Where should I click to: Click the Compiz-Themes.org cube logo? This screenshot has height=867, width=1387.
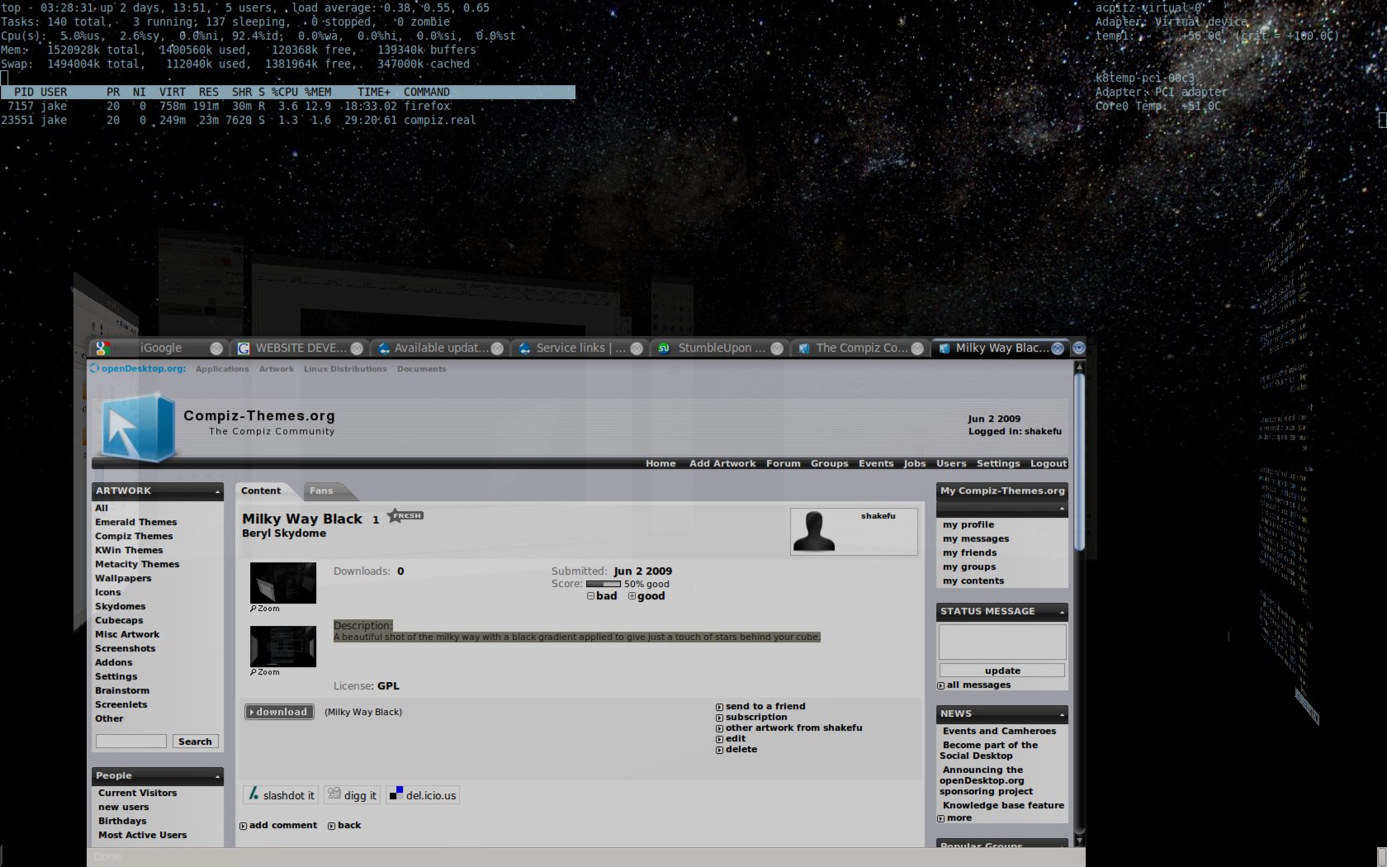(138, 426)
